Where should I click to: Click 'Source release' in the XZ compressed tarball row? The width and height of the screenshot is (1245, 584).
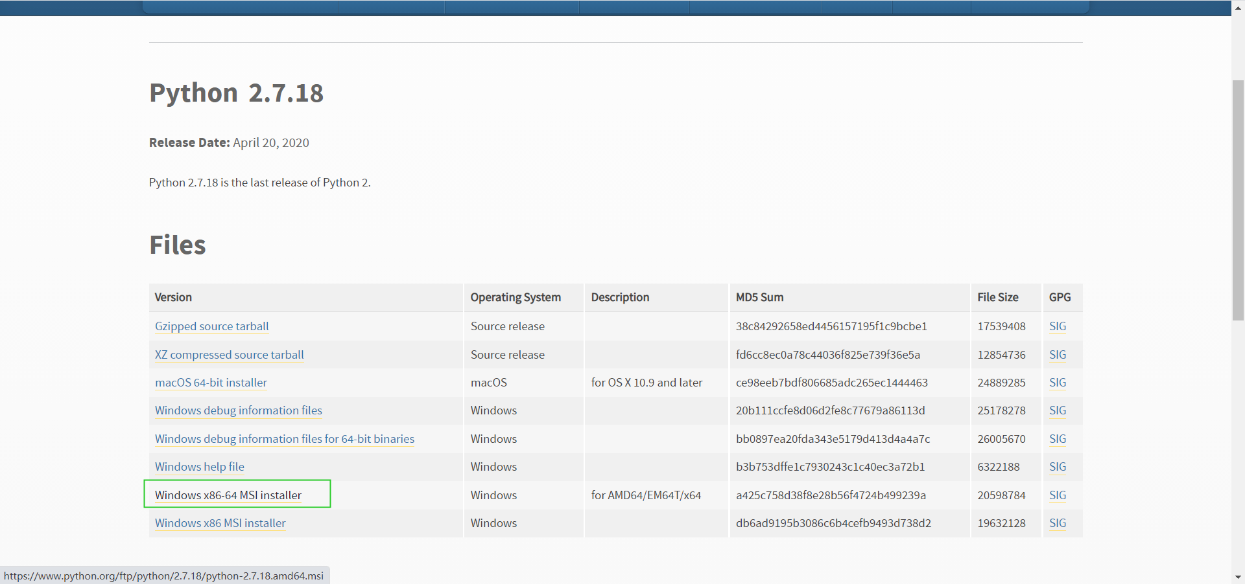tap(508, 355)
